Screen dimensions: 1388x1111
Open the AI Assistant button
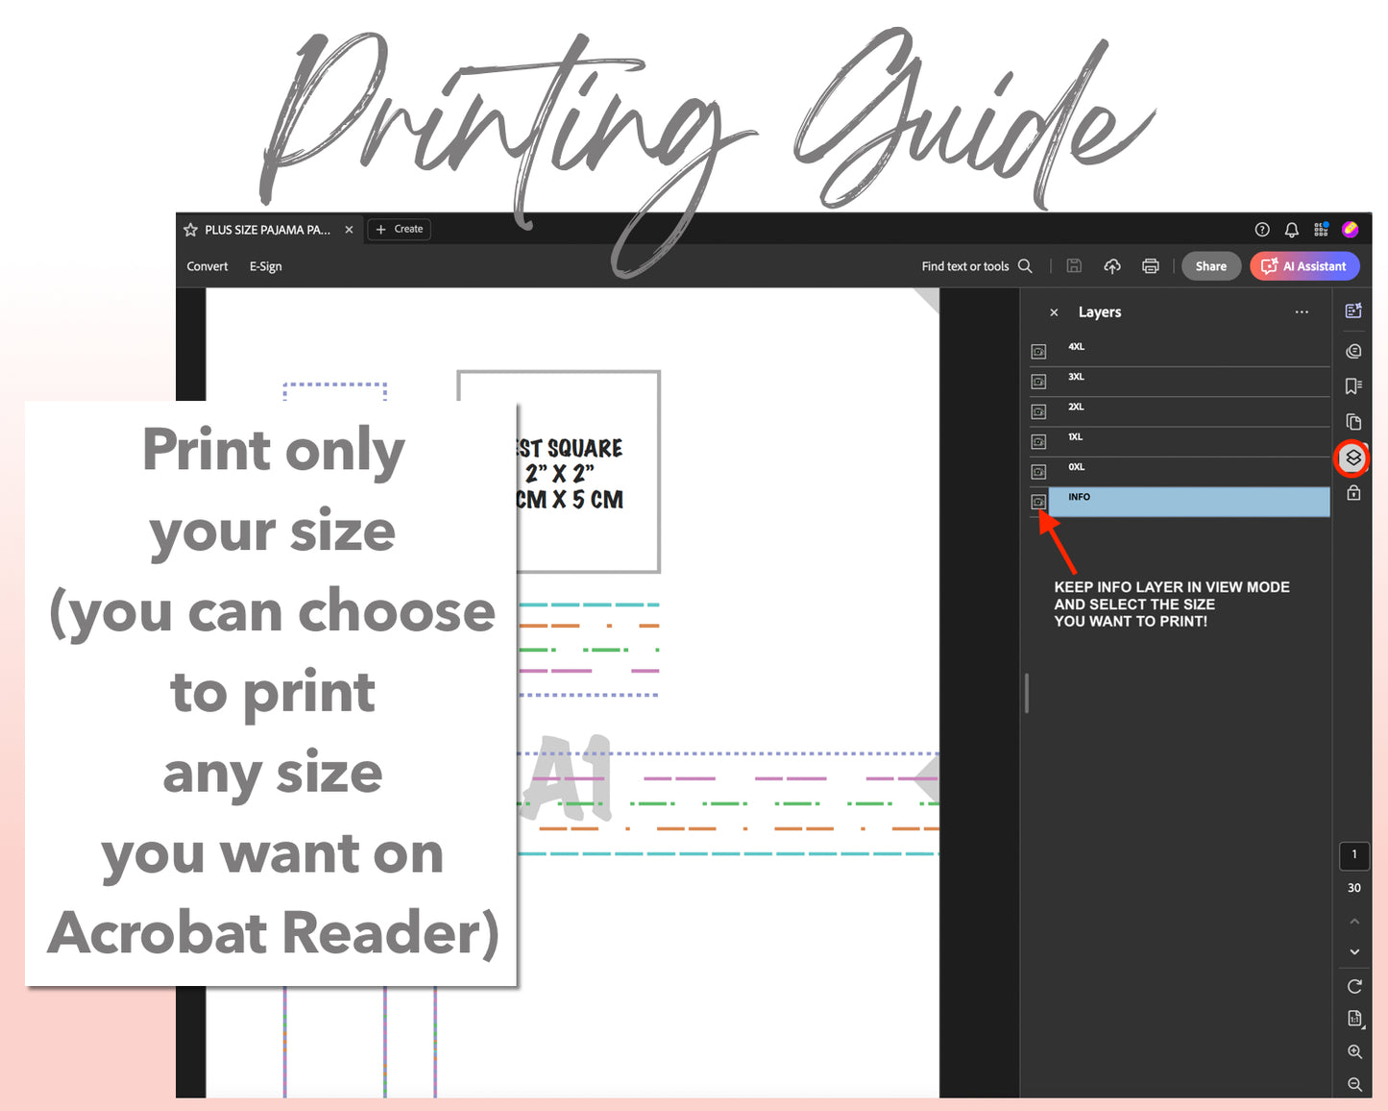(1304, 266)
